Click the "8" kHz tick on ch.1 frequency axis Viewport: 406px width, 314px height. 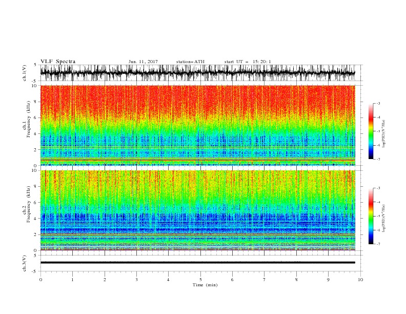point(35,102)
